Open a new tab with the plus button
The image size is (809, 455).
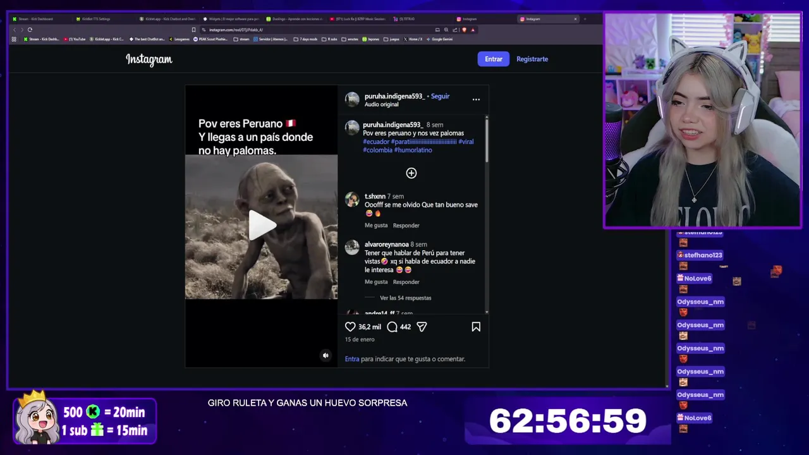585,19
